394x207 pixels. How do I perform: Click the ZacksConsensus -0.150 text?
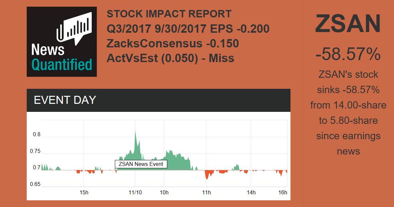(173, 43)
